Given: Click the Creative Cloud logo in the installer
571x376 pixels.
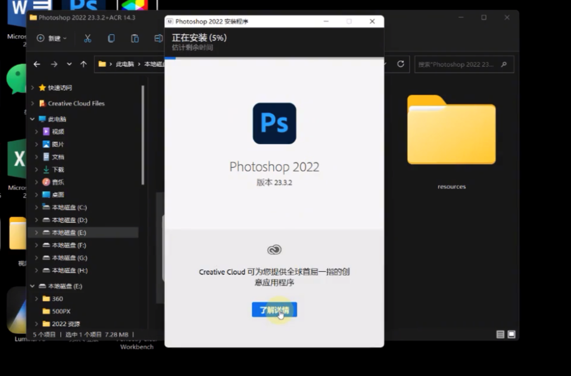Looking at the screenshot, I should (274, 249).
